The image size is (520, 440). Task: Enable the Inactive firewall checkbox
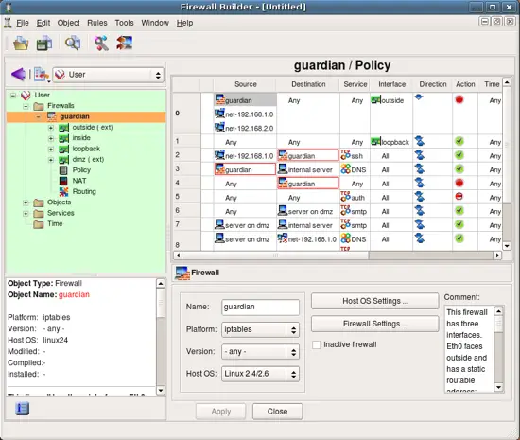pyautogui.click(x=317, y=344)
